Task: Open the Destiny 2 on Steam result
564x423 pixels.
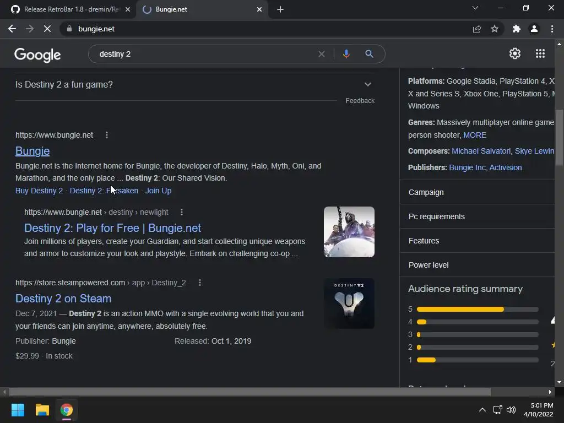Action: pyautogui.click(x=63, y=299)
